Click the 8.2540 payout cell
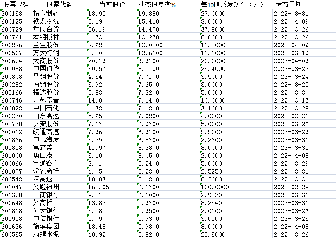 click(211, 203)
